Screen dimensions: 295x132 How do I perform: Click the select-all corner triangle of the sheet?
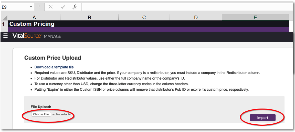click(5, 18)
